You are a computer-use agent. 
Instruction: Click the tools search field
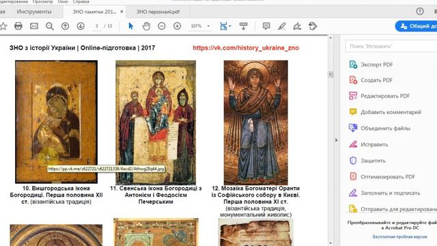(x=391, y=46)
